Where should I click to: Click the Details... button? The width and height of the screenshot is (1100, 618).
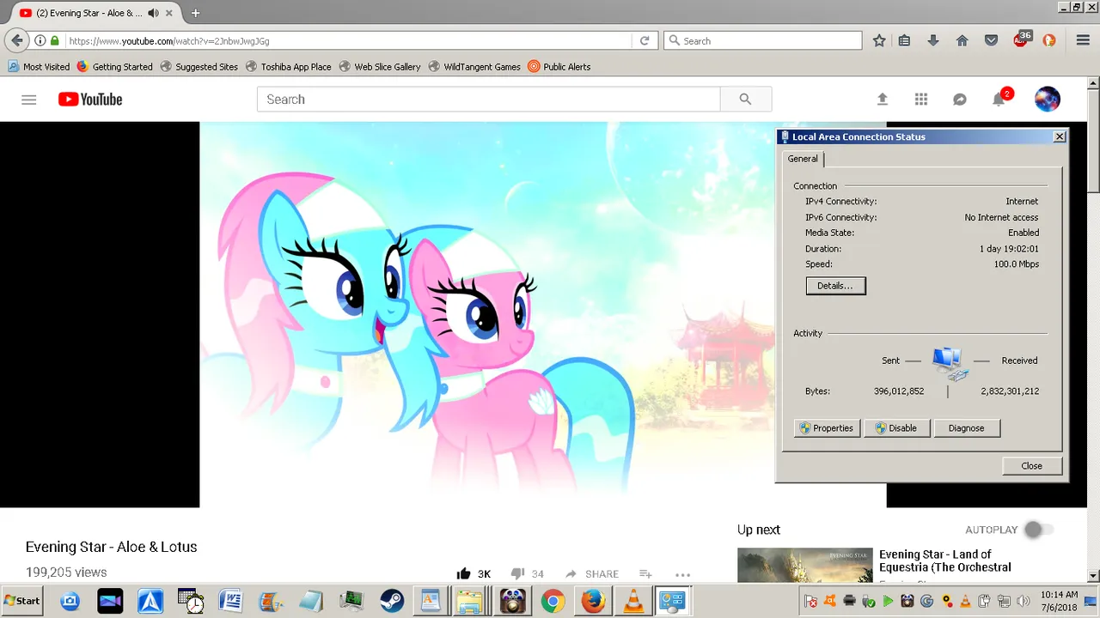click(x=835, y=286)
